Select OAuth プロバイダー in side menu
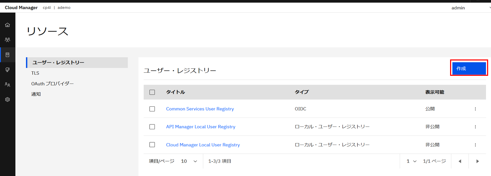The height and width of the screenshot is (176, 491). [x=52, y=84]
